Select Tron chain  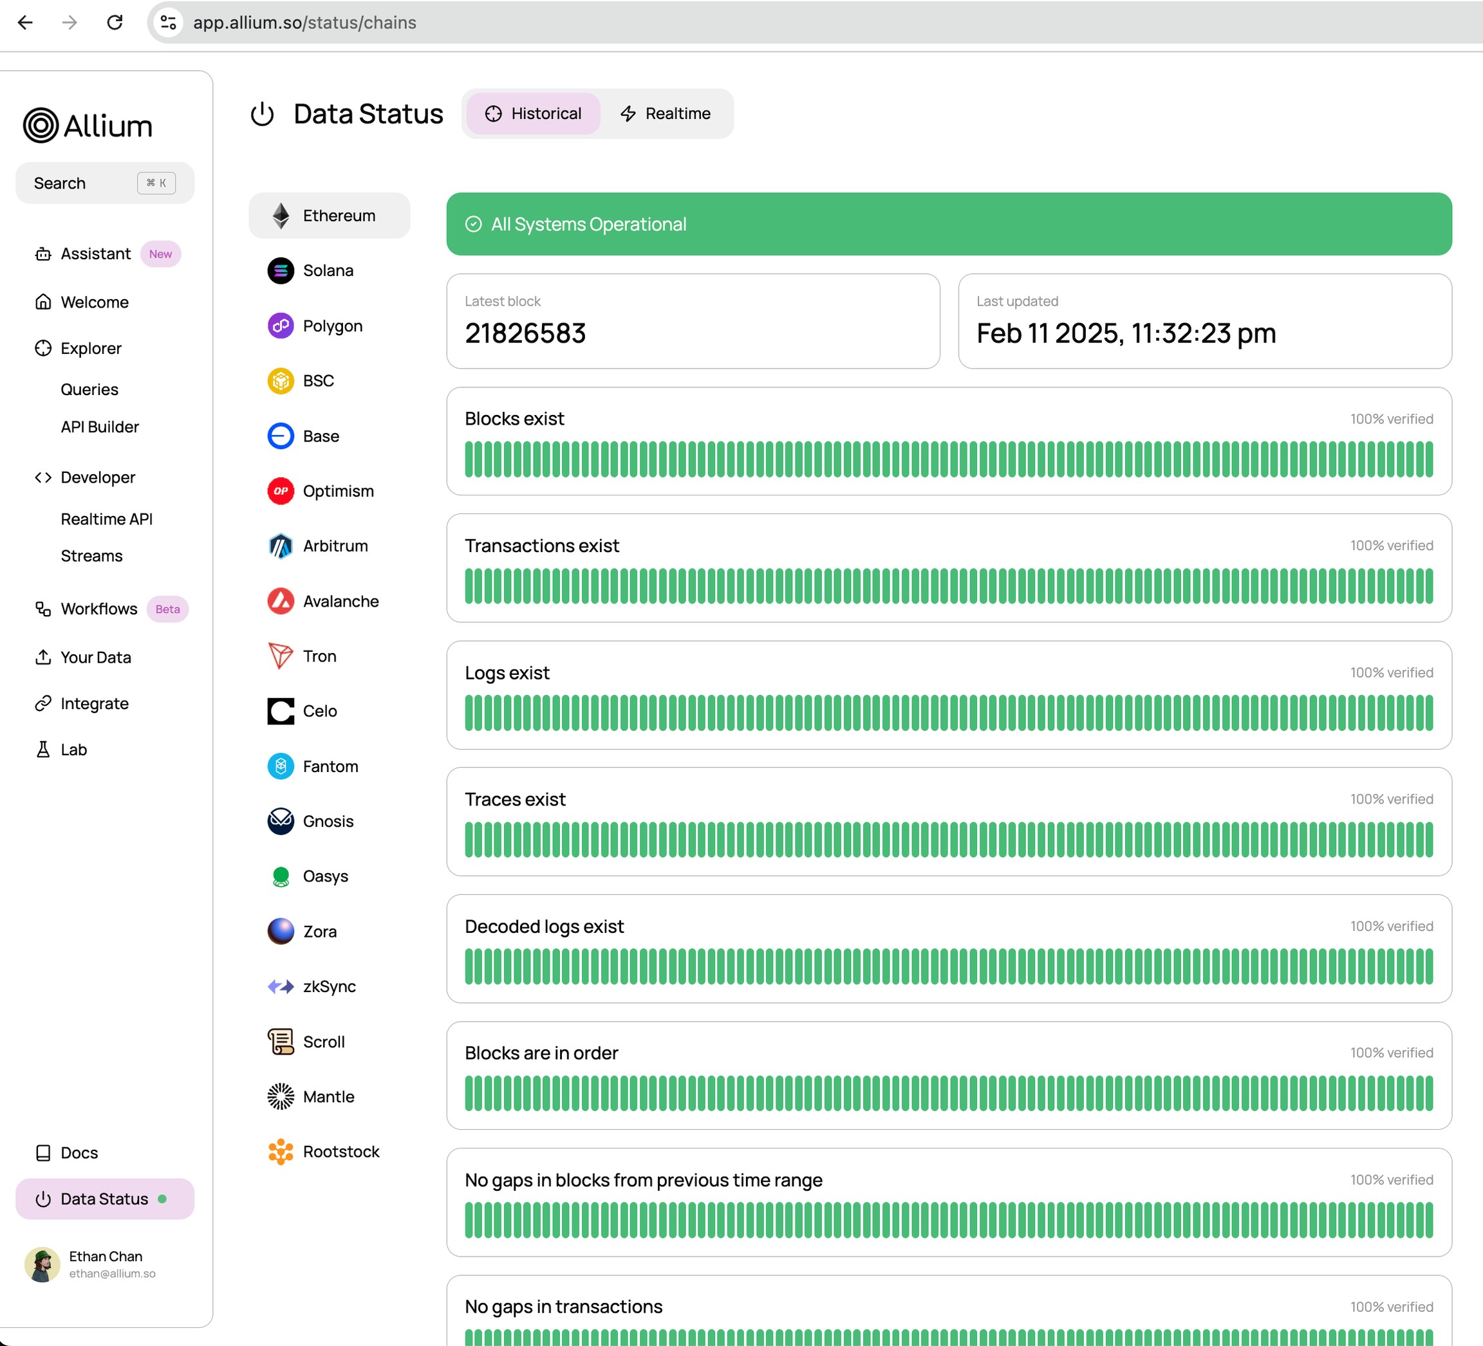[329, 656]
